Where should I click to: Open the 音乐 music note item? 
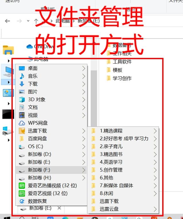tap(51, 76)
